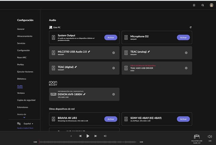
Task: Edit the TEAC (analog) name with pencil
Action: (149, 52)
